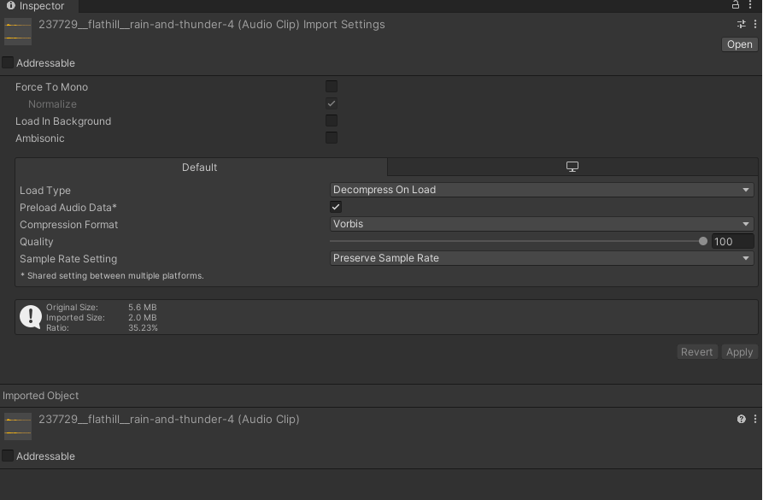Open the preset selector sliders icon
Screen dimensions: 763x500
742,25
